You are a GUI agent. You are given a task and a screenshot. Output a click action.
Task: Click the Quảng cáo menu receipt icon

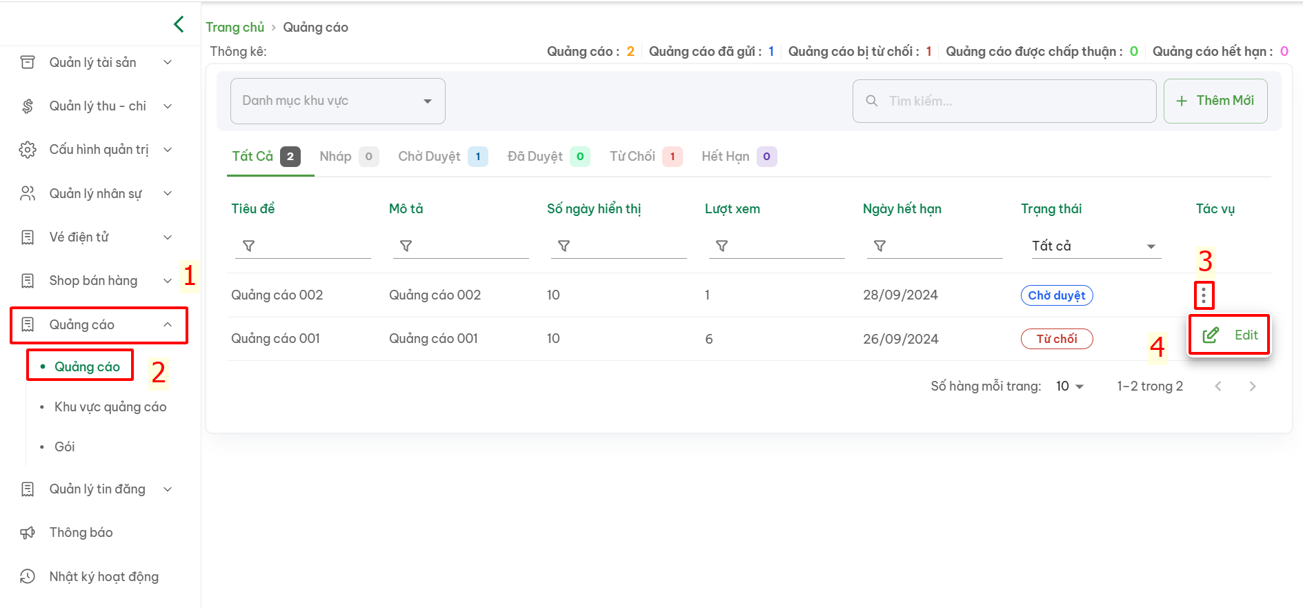(28, 324)
